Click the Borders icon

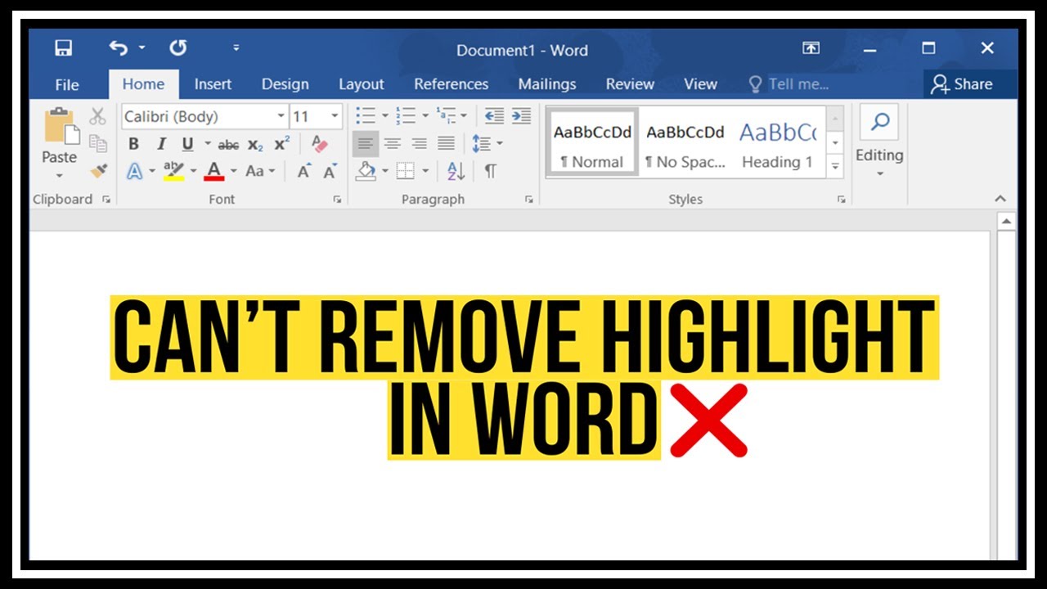[x=406, y=171]
